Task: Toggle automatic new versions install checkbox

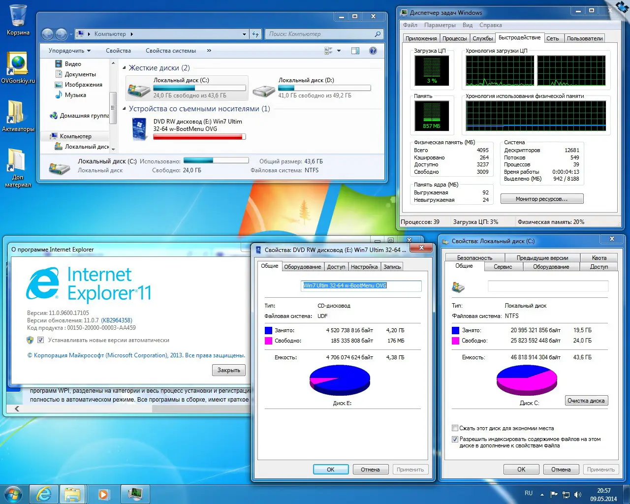Action: pyautogui.click(x=41, y=340)
